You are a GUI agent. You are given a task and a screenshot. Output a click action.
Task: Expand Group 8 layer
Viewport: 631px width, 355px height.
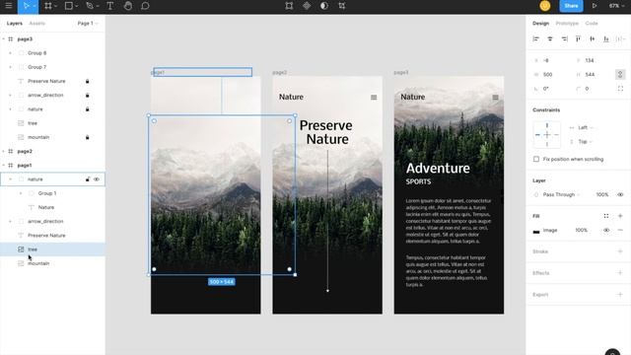(x=11, y=53)
